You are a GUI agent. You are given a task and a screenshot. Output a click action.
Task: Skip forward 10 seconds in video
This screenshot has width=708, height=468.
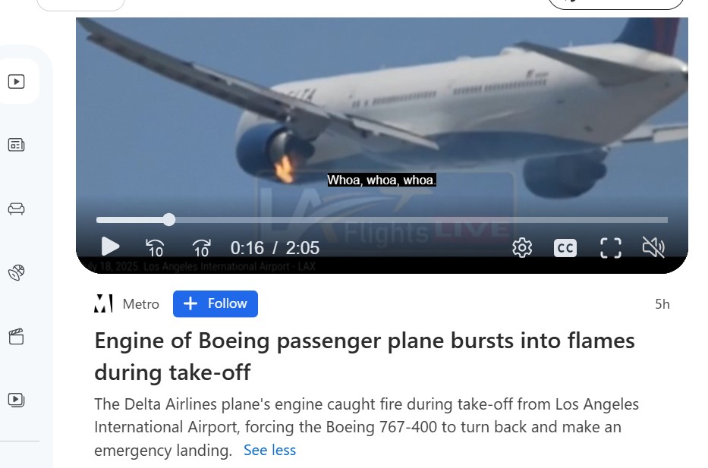coord(201,248)
